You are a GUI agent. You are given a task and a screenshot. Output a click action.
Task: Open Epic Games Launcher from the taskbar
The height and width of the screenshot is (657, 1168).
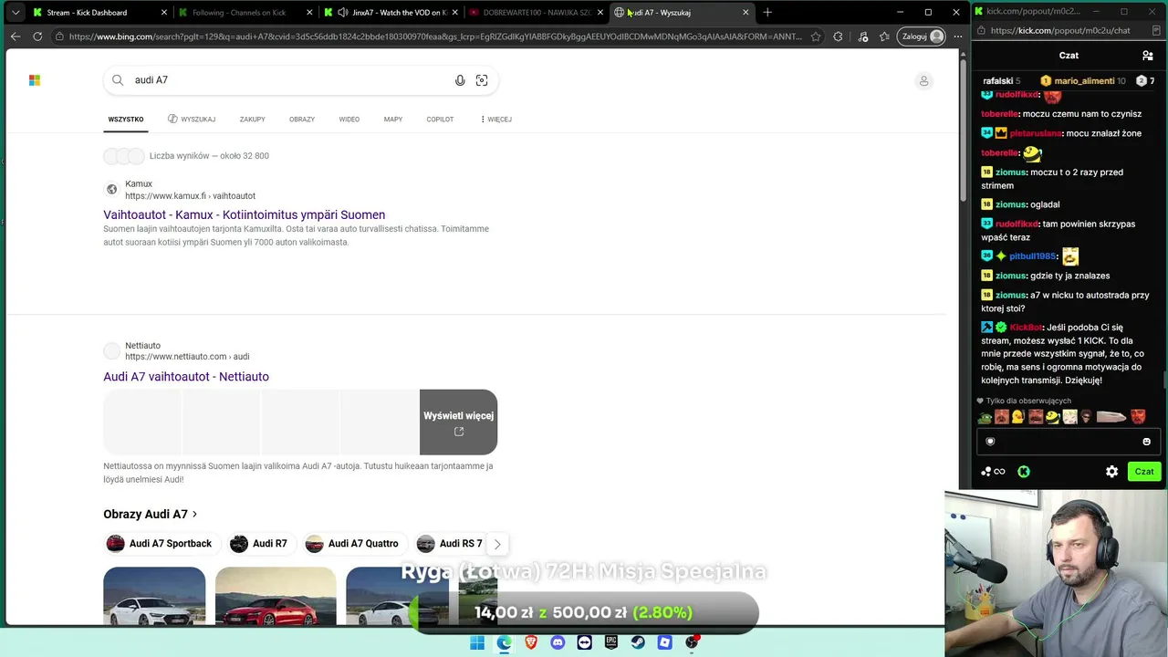611,643
